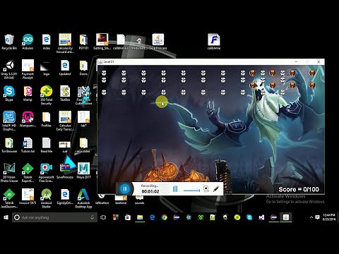Image resolution: width=339 pixels, height=254 pixels.
Task: Select the PSY101 folder on desktop
Action: pos(83,42)
